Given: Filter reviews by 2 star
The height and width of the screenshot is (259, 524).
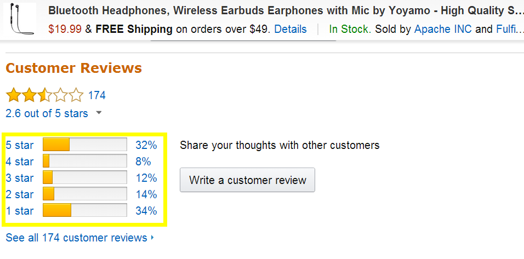Looking at the screenshot, I should pyautogui.click(x=20, y=194).
